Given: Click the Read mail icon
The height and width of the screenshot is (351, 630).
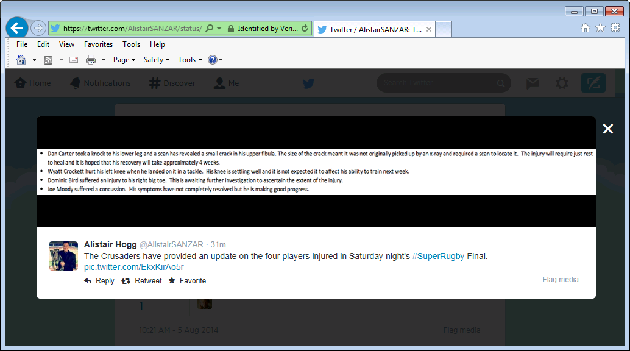Looking at the screenshot, I should pyautogui.click(x=74, y=60).
